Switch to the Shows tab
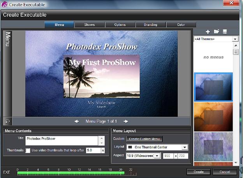243x178 pixels. coord(90,25)
